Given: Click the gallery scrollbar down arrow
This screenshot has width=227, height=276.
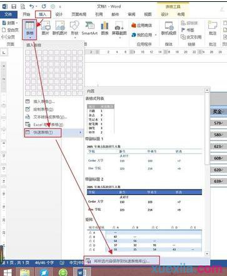Looking at the screenshot, I should click(x=207, y=253).
